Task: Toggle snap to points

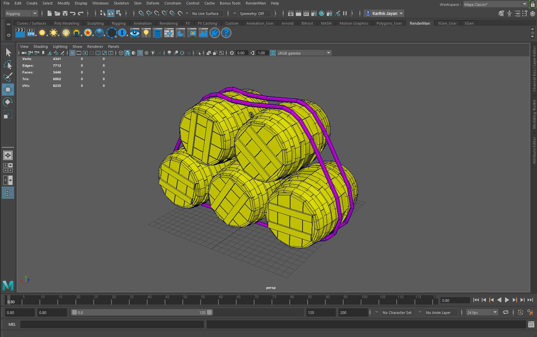Action: (157, 13)
